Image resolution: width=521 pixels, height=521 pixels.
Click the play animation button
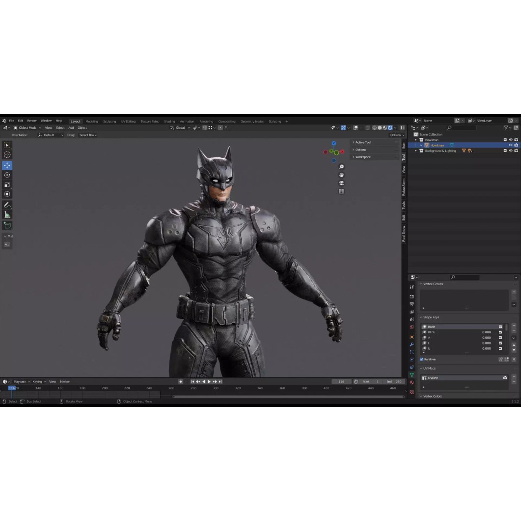[x=209, y=382]
